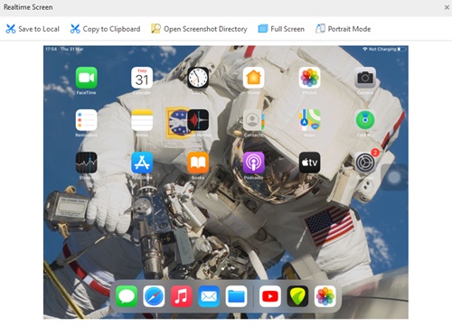Open the Apple TV app icon

tap(309, 163)
